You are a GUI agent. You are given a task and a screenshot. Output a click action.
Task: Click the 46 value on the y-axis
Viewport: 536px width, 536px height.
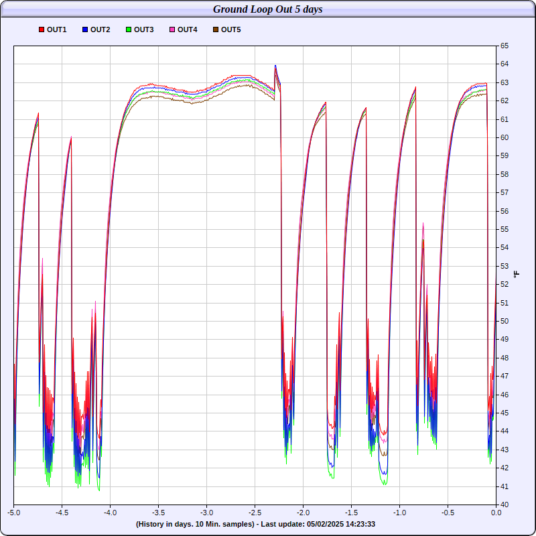(505, 395)
